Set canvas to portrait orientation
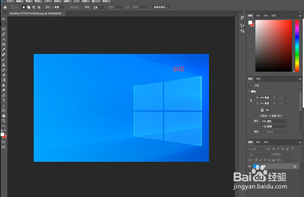 tap(262, 110)
